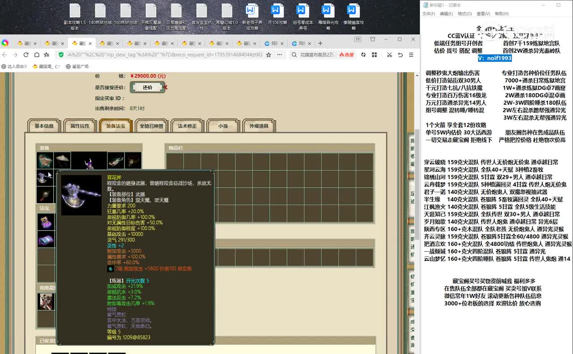Switch to the 外观道具 tab

click(259, 126)
